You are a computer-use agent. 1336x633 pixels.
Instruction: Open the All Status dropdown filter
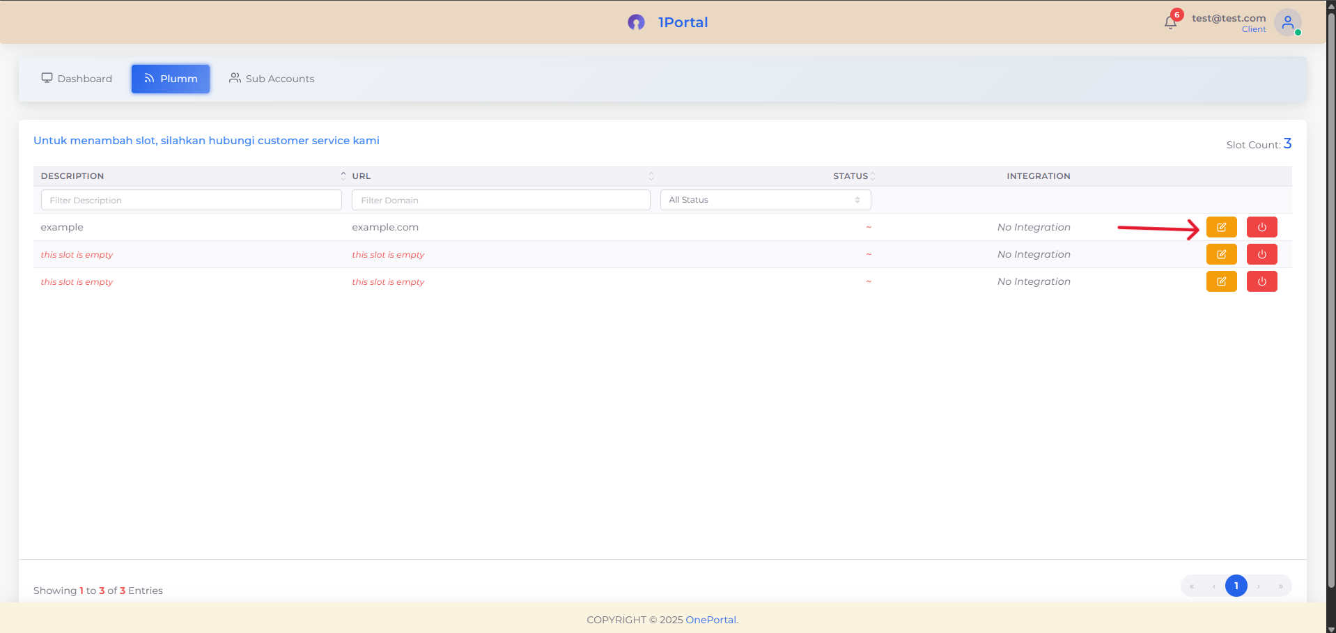[765, 200]
